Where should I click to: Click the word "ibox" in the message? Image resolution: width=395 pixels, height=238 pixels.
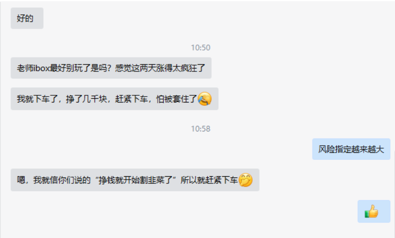(42, 68)
